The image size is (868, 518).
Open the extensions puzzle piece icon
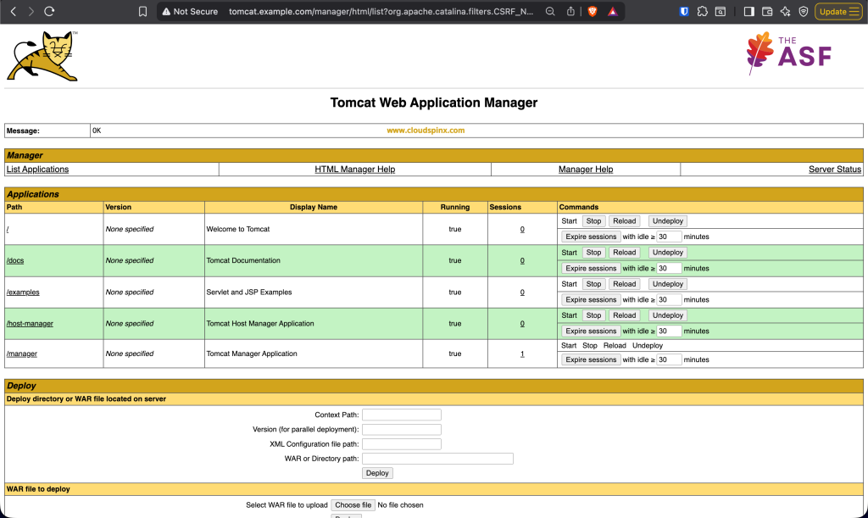702,12
